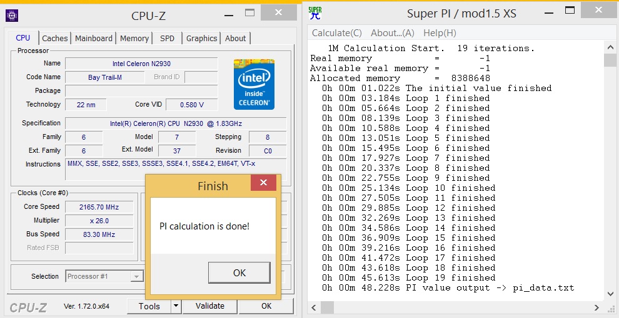The image size is (619, 318).
Task: Click 'The initial value finished' line
Action: click(x=436, y=88)
